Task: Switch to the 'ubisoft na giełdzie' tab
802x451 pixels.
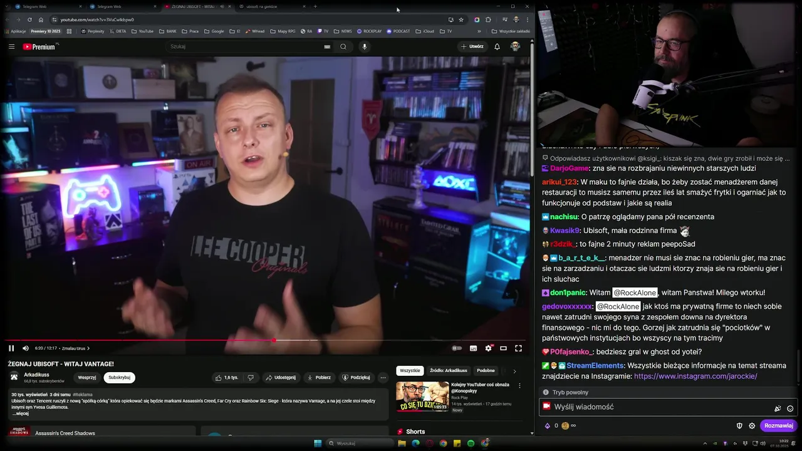Action: pyautogui.click(x=272, y=6)
